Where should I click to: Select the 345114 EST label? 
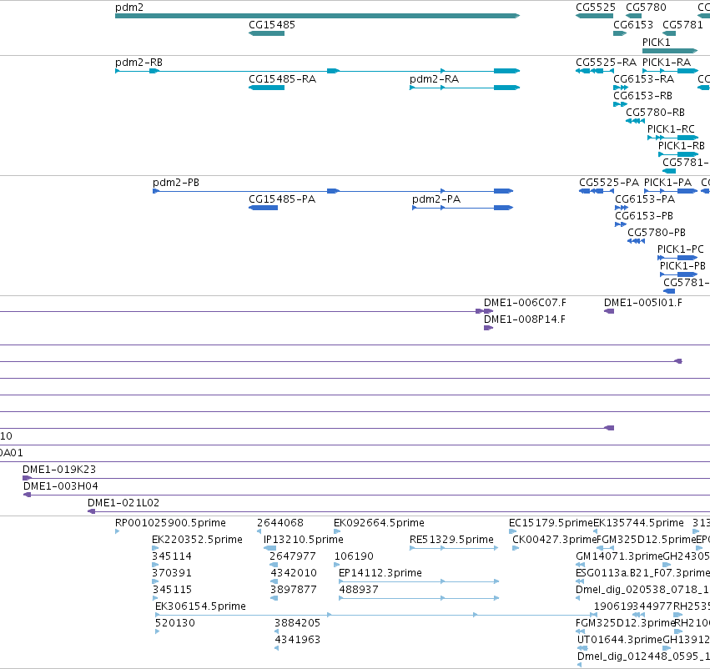172,556
